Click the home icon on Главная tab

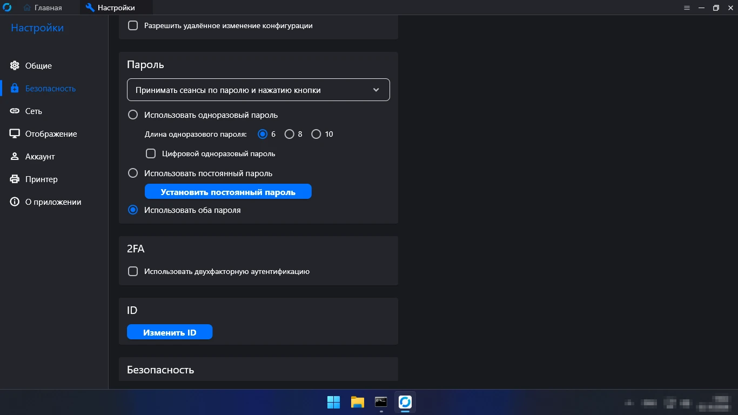click(x=27, y=8)
